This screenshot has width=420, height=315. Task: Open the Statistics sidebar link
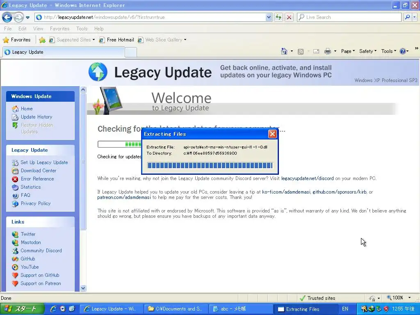(30, 187)
